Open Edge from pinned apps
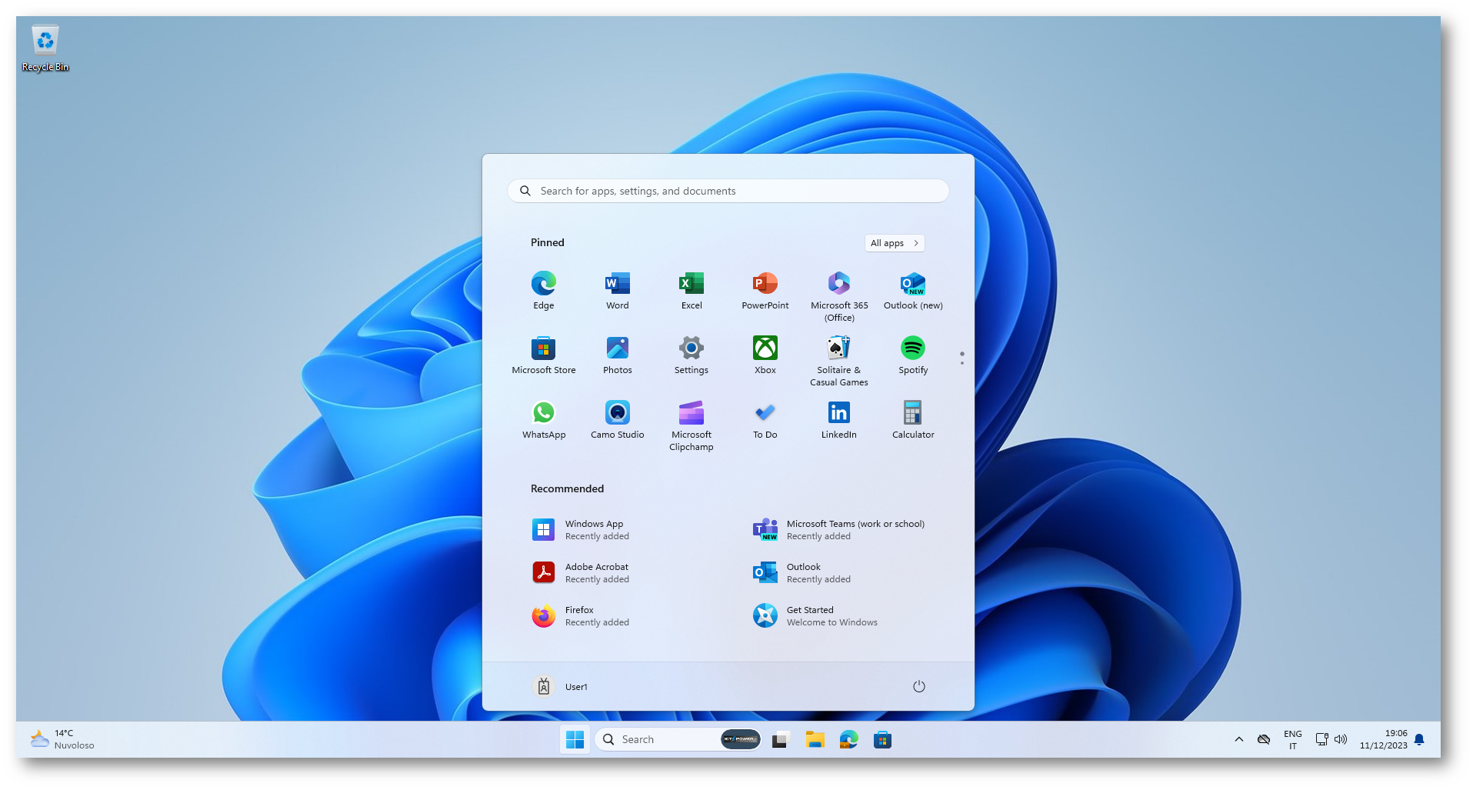The image size is (1473, 790). pos(544,290)
